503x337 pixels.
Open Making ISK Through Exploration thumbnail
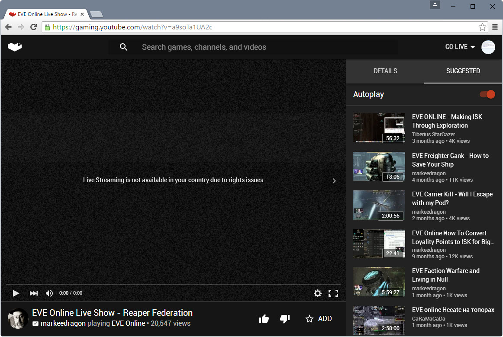(x=379, y=128)
